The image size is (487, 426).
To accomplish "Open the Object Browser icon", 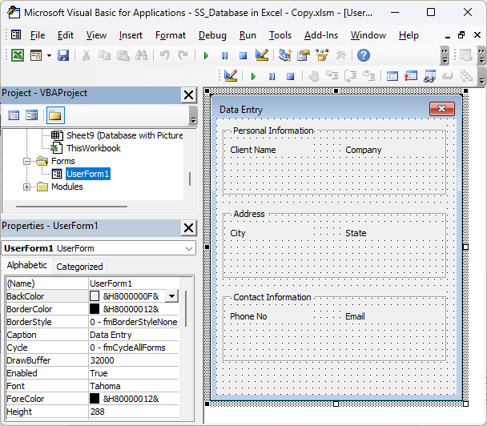I will 321,55.
